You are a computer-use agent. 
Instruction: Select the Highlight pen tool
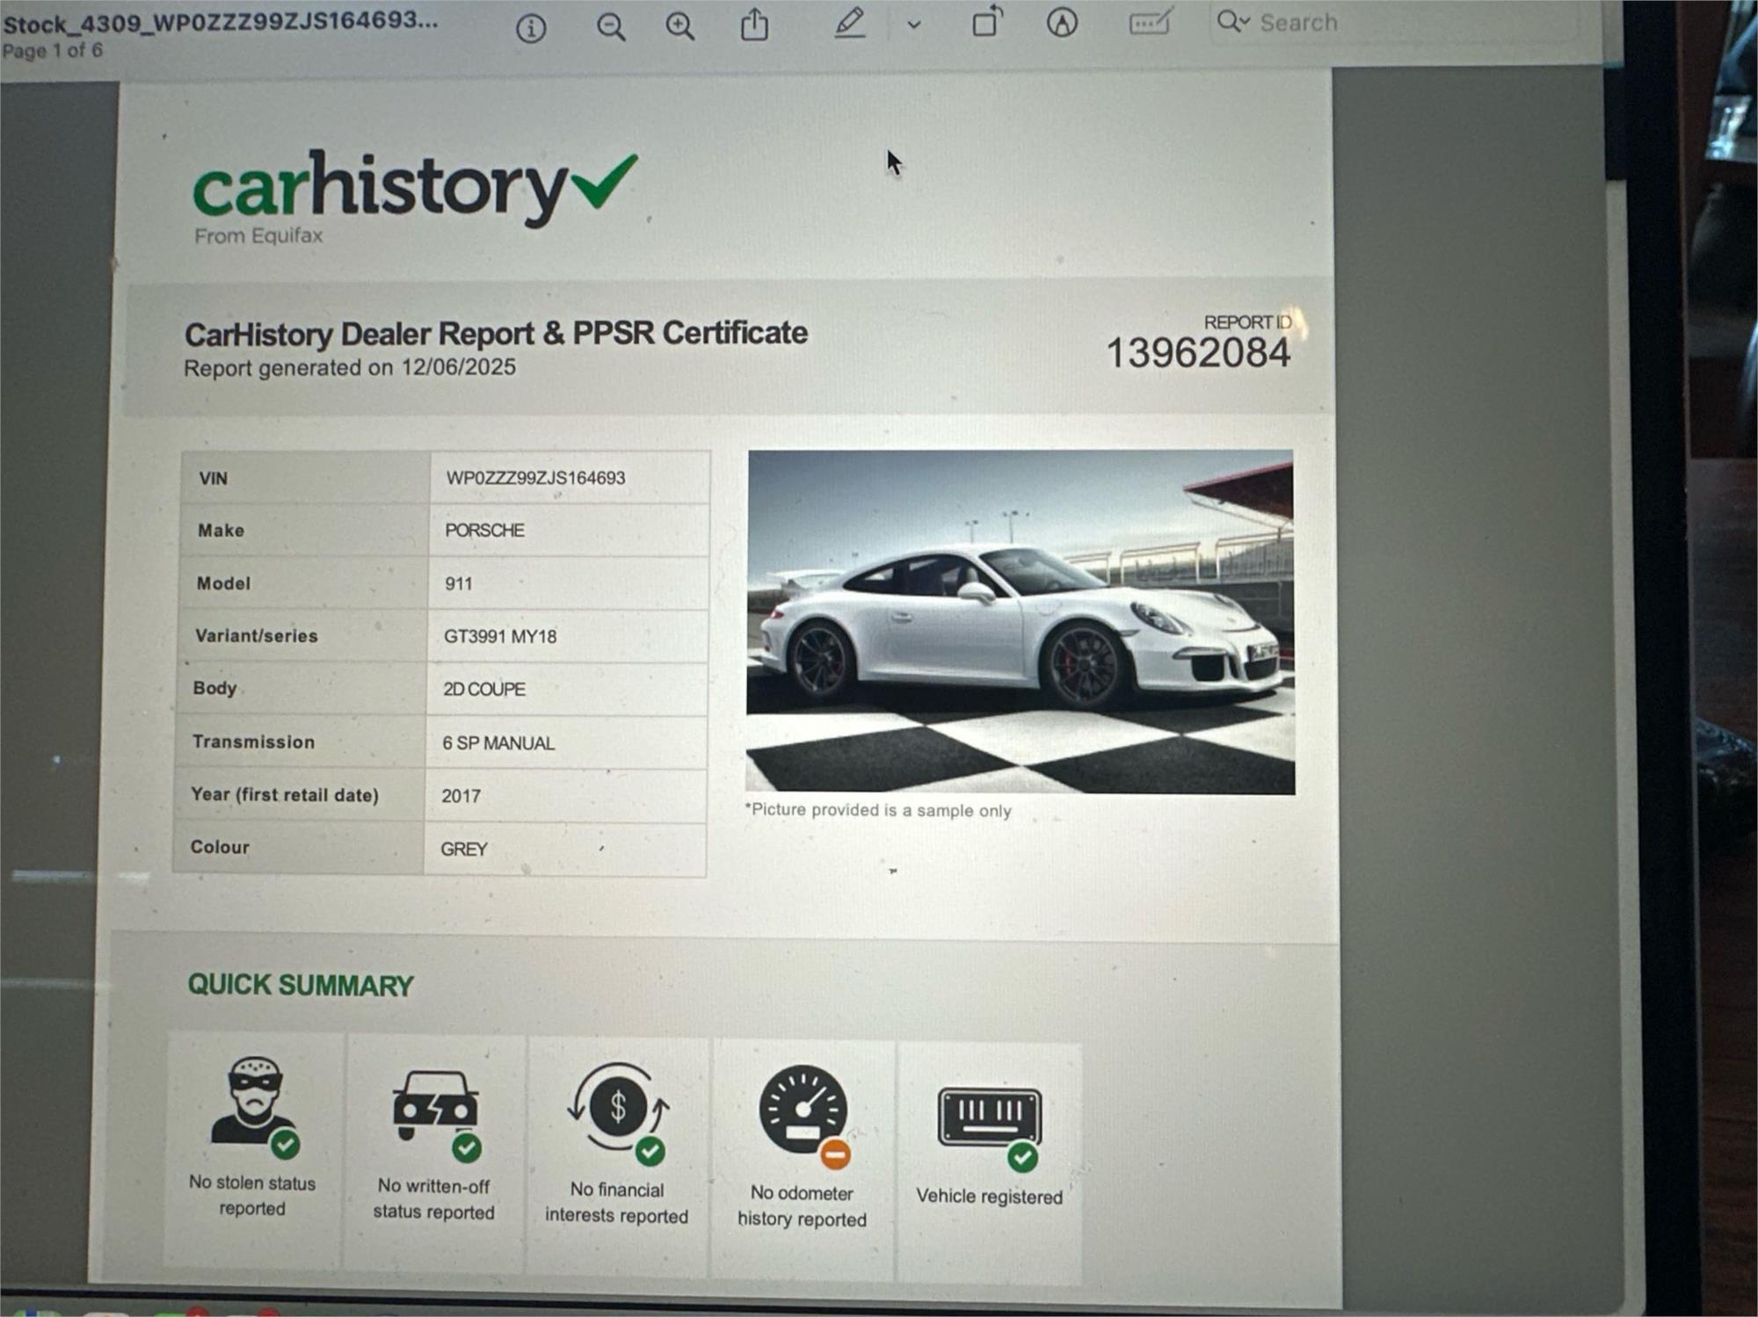click(x=849, y=24)
